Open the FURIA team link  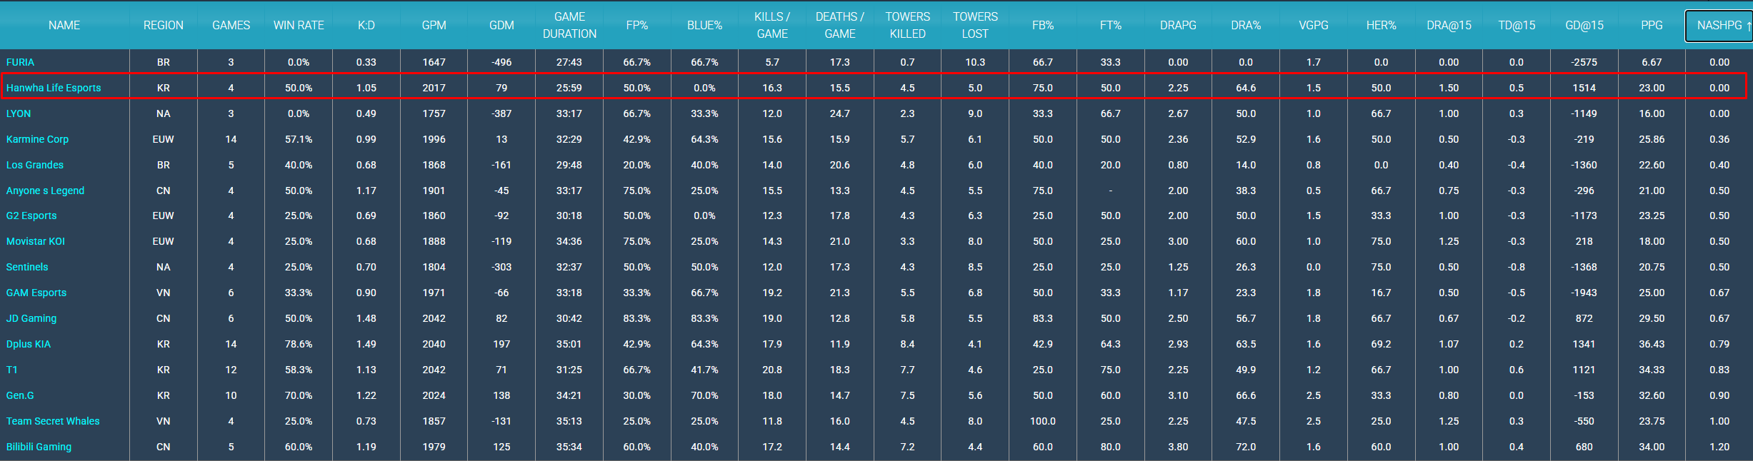click(x=20, y=62)
